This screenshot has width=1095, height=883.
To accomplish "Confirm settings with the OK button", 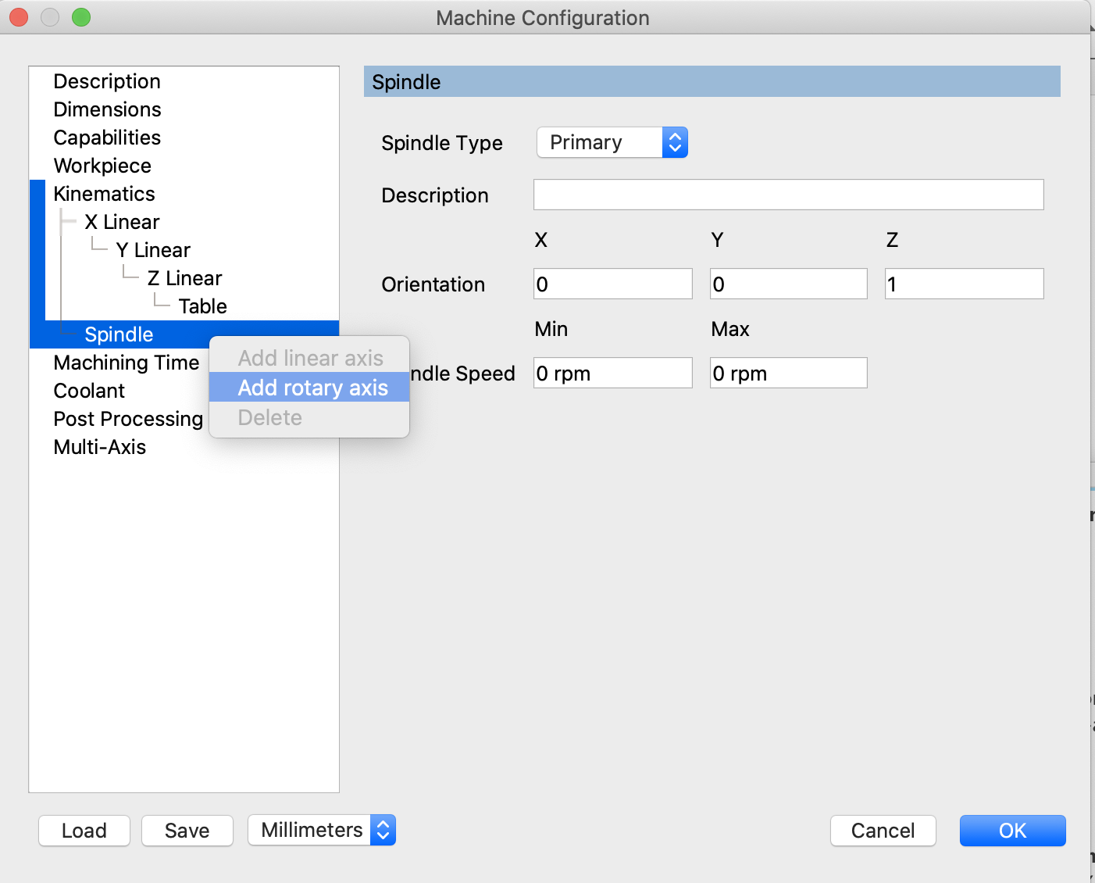I will point(1012,830).
